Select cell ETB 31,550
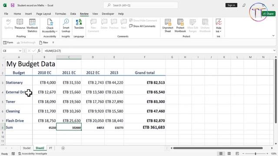278x156 pixels. (x=69, y=83)
